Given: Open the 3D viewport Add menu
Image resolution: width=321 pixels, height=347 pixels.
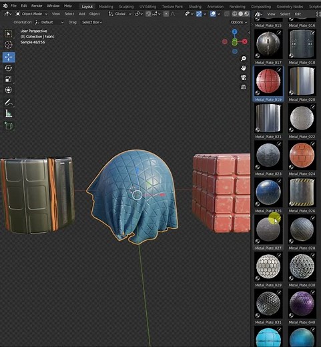Looking at the screenshot, I should (x=82, y=14).
